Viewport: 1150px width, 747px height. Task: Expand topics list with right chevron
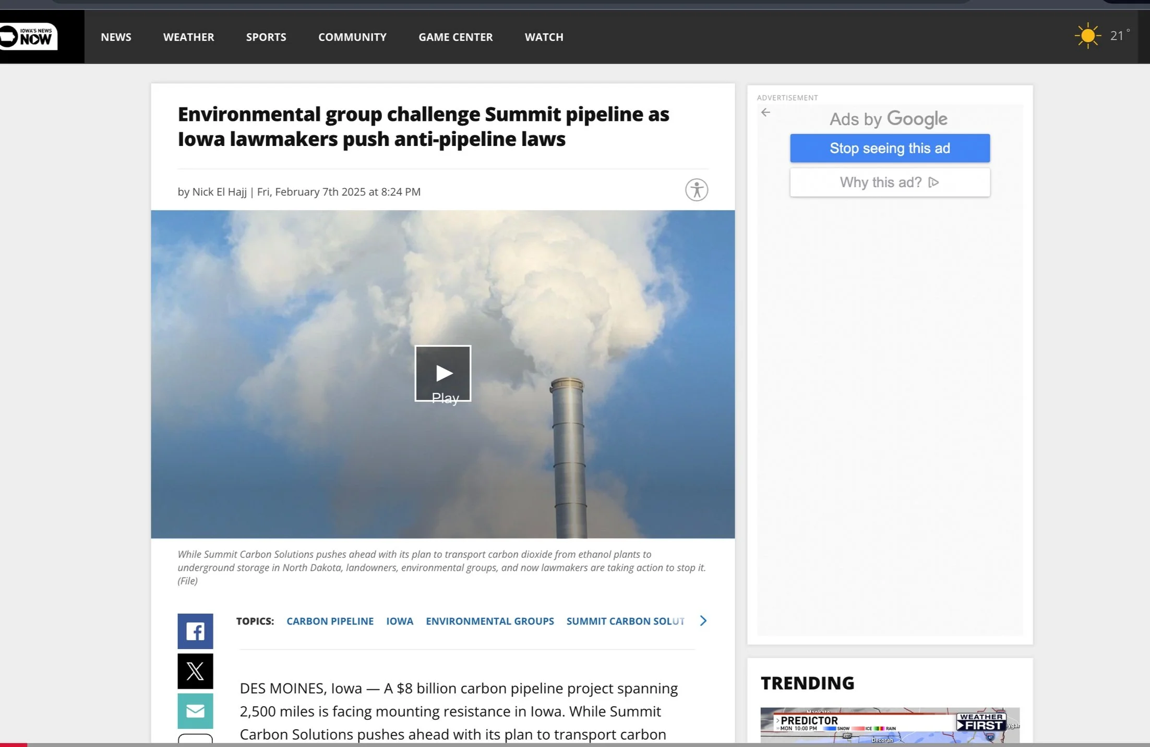click(703, 621)
